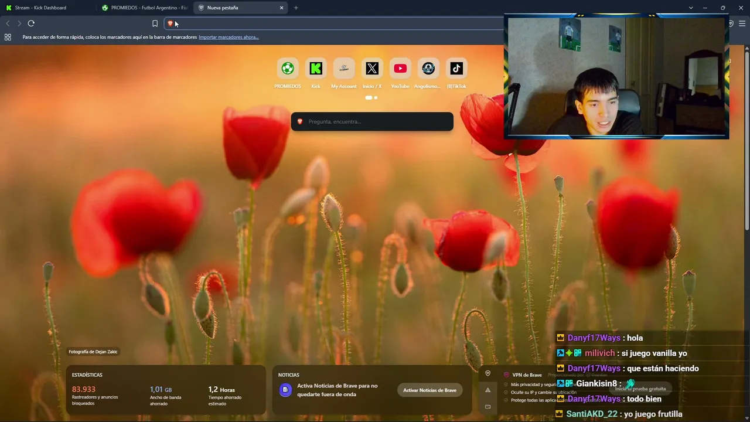Image resolution: width=750 pixels, height=422 pixels.
Task: Select the Nueva pestaña tab
Action: point(240,8)
